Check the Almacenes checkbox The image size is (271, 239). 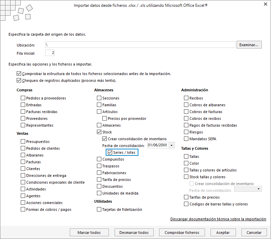pos(99,125)
